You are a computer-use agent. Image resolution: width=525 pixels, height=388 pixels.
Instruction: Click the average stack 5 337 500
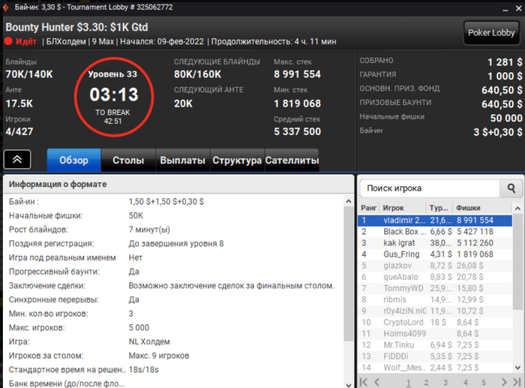[x=297, y=131]
